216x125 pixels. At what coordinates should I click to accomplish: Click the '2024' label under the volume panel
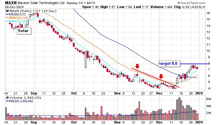(199, 123)
